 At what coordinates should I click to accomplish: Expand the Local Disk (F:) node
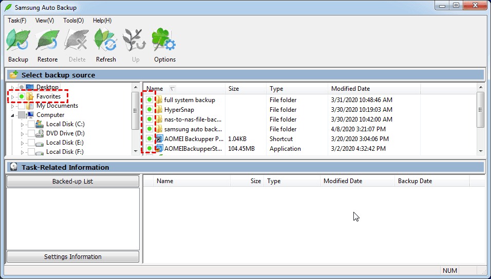click(22, 152)
